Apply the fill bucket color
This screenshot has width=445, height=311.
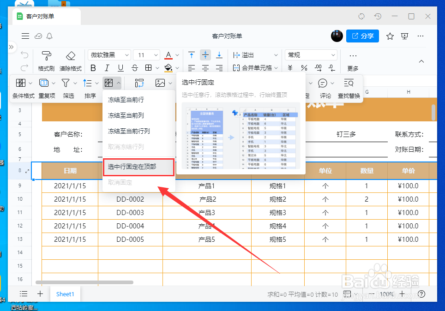[168, 68]
